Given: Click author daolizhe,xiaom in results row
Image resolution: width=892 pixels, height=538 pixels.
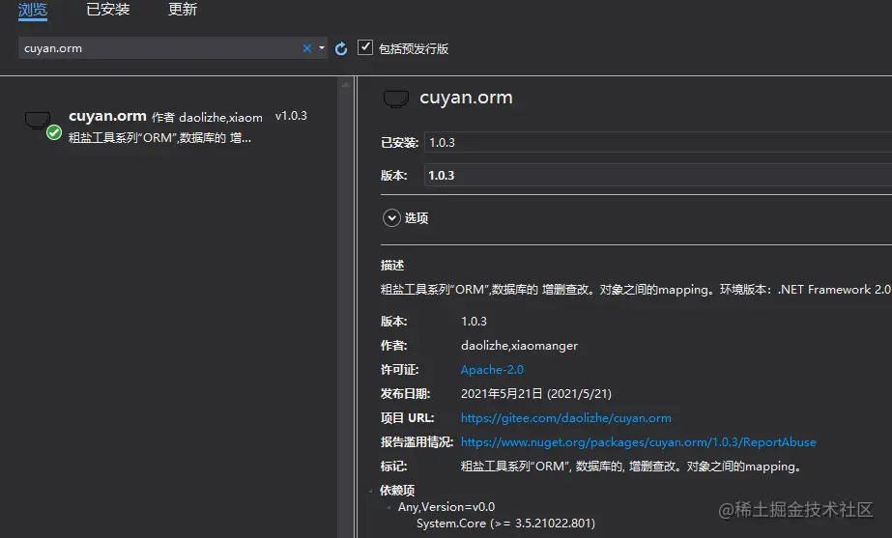Looking at the screenshot, I should pyautogui.click(x=220, y=118).
